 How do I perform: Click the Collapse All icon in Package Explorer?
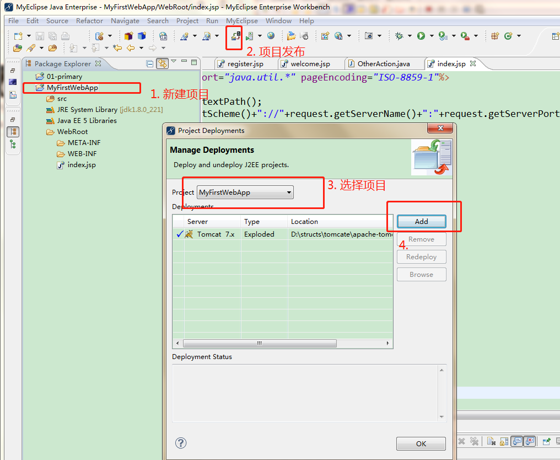pyautogui.click(x=150, y=64)
